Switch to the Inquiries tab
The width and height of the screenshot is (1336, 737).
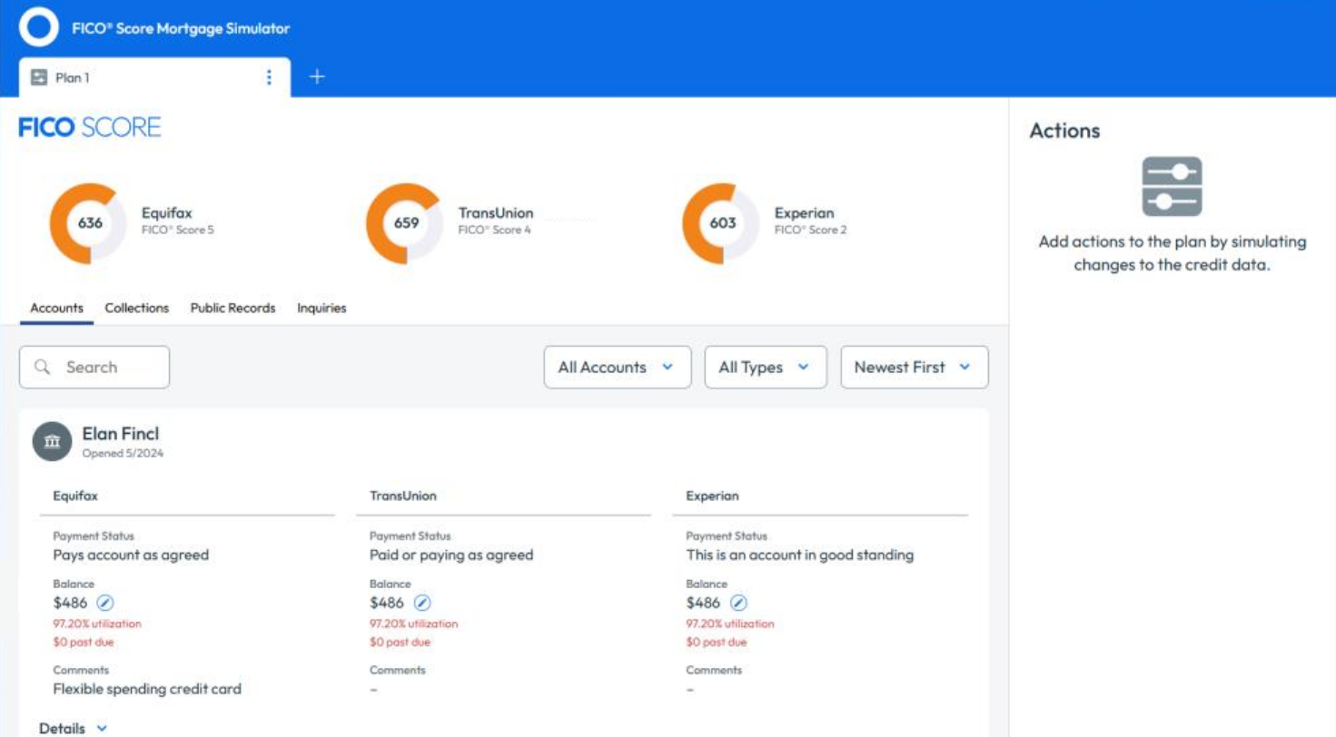click(322, 309)
